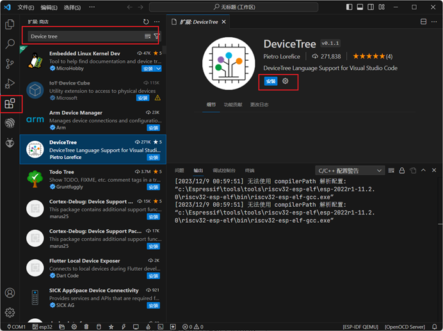Screen dimensions: 443x331
Task: Open the Search view in activity bar
Action: [10, 44]
